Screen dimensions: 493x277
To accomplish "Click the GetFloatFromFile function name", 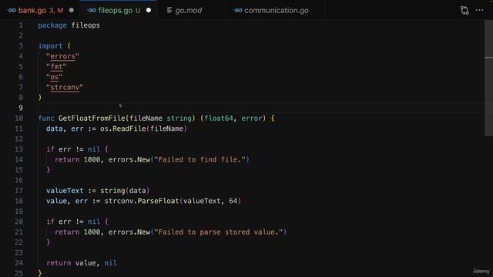I will point(92,118).
